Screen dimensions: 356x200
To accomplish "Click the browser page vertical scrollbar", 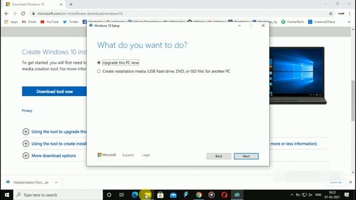I will tap(353, 100).
